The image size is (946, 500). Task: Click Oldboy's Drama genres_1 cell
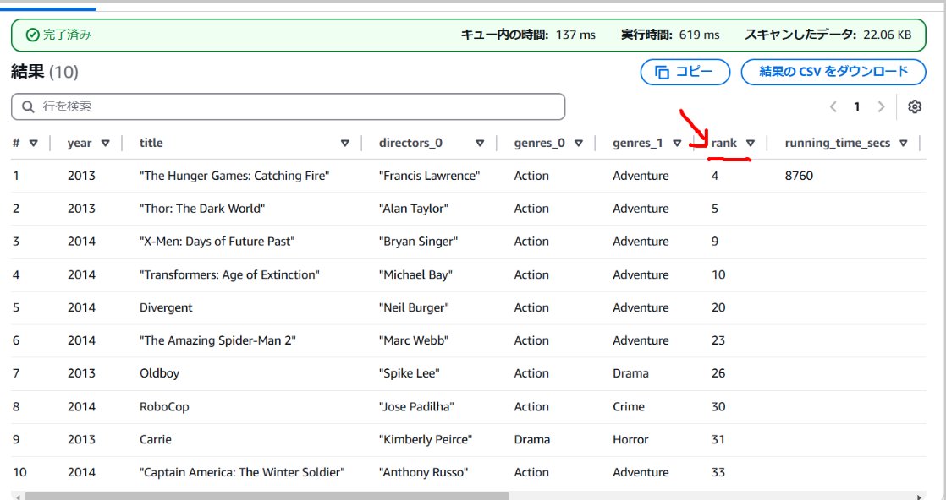[630, 373]
